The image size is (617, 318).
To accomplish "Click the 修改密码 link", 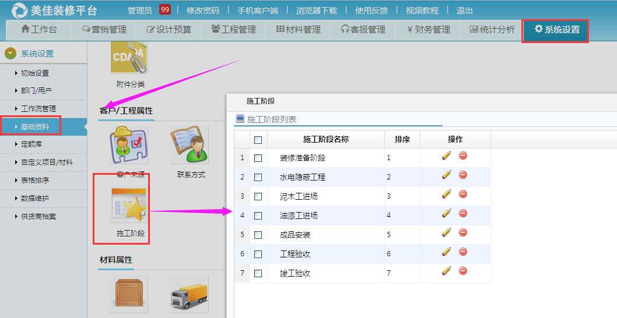I will click(x=203, y=10).
